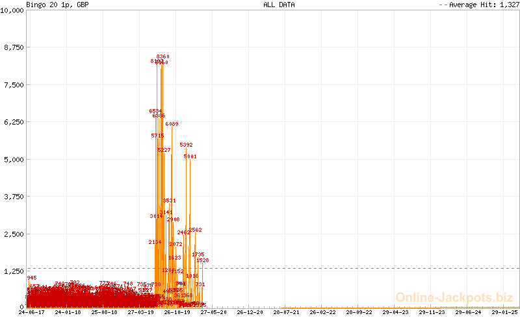Click the 8360 peak data label
The image size is (520, 318).
point(162,57)
